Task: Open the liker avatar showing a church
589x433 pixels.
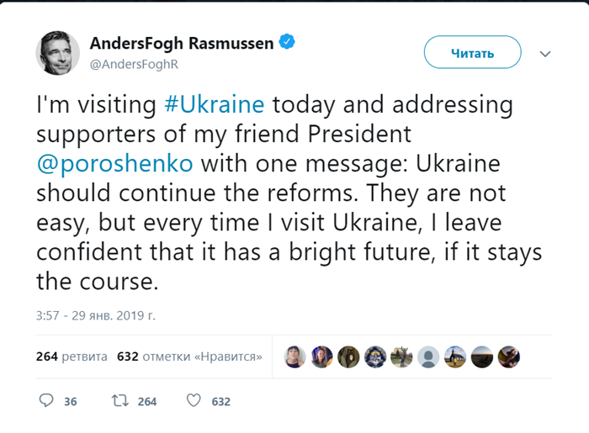Action: (455, 356)
